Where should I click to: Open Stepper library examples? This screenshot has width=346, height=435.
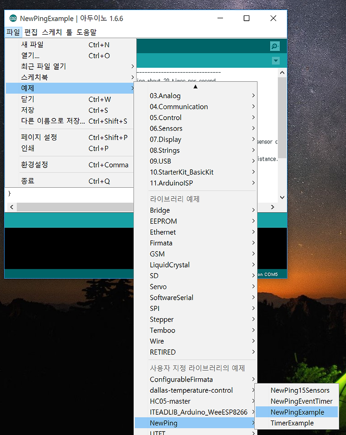click(196, 320)
